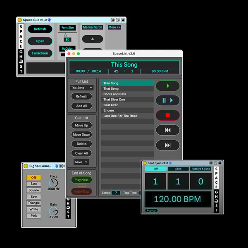248x248 pixels.
Task: Select Last One For The Road in list
Action: [127, 116]
